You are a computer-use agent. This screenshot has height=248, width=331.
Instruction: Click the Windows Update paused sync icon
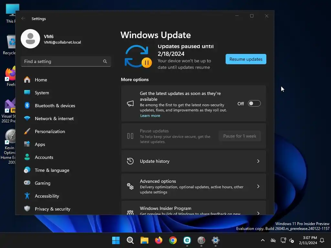point(138,56)
